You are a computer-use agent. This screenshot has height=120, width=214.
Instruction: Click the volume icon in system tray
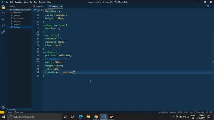point(184,117)
